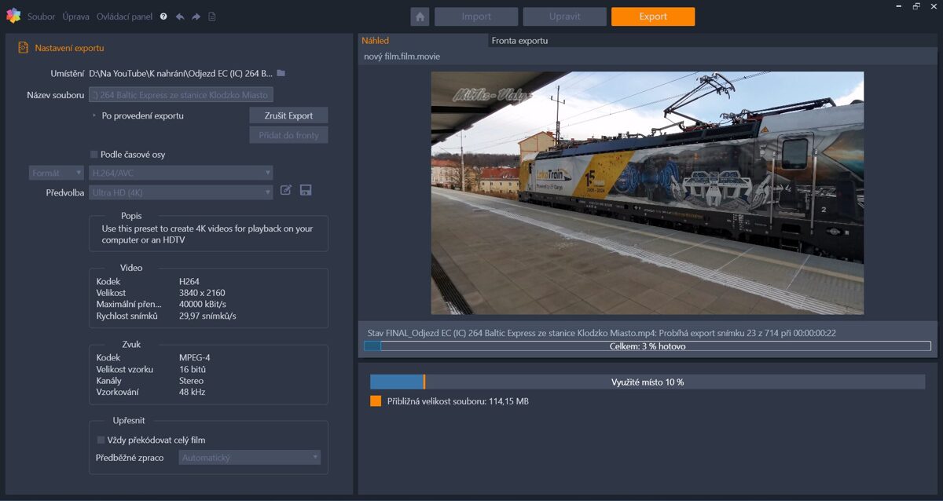Click the Předběžné zpraco label
Viewport: 943px width, 501px height.
pos(130,457)
